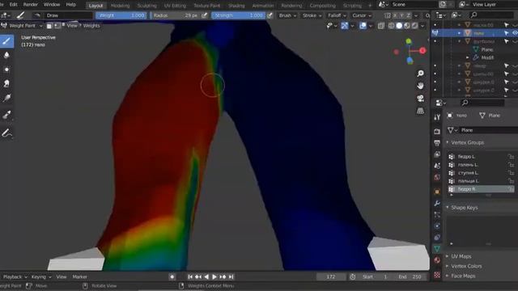Open the View Layer properties tab

pyautogui.click(x=437, y=154)
